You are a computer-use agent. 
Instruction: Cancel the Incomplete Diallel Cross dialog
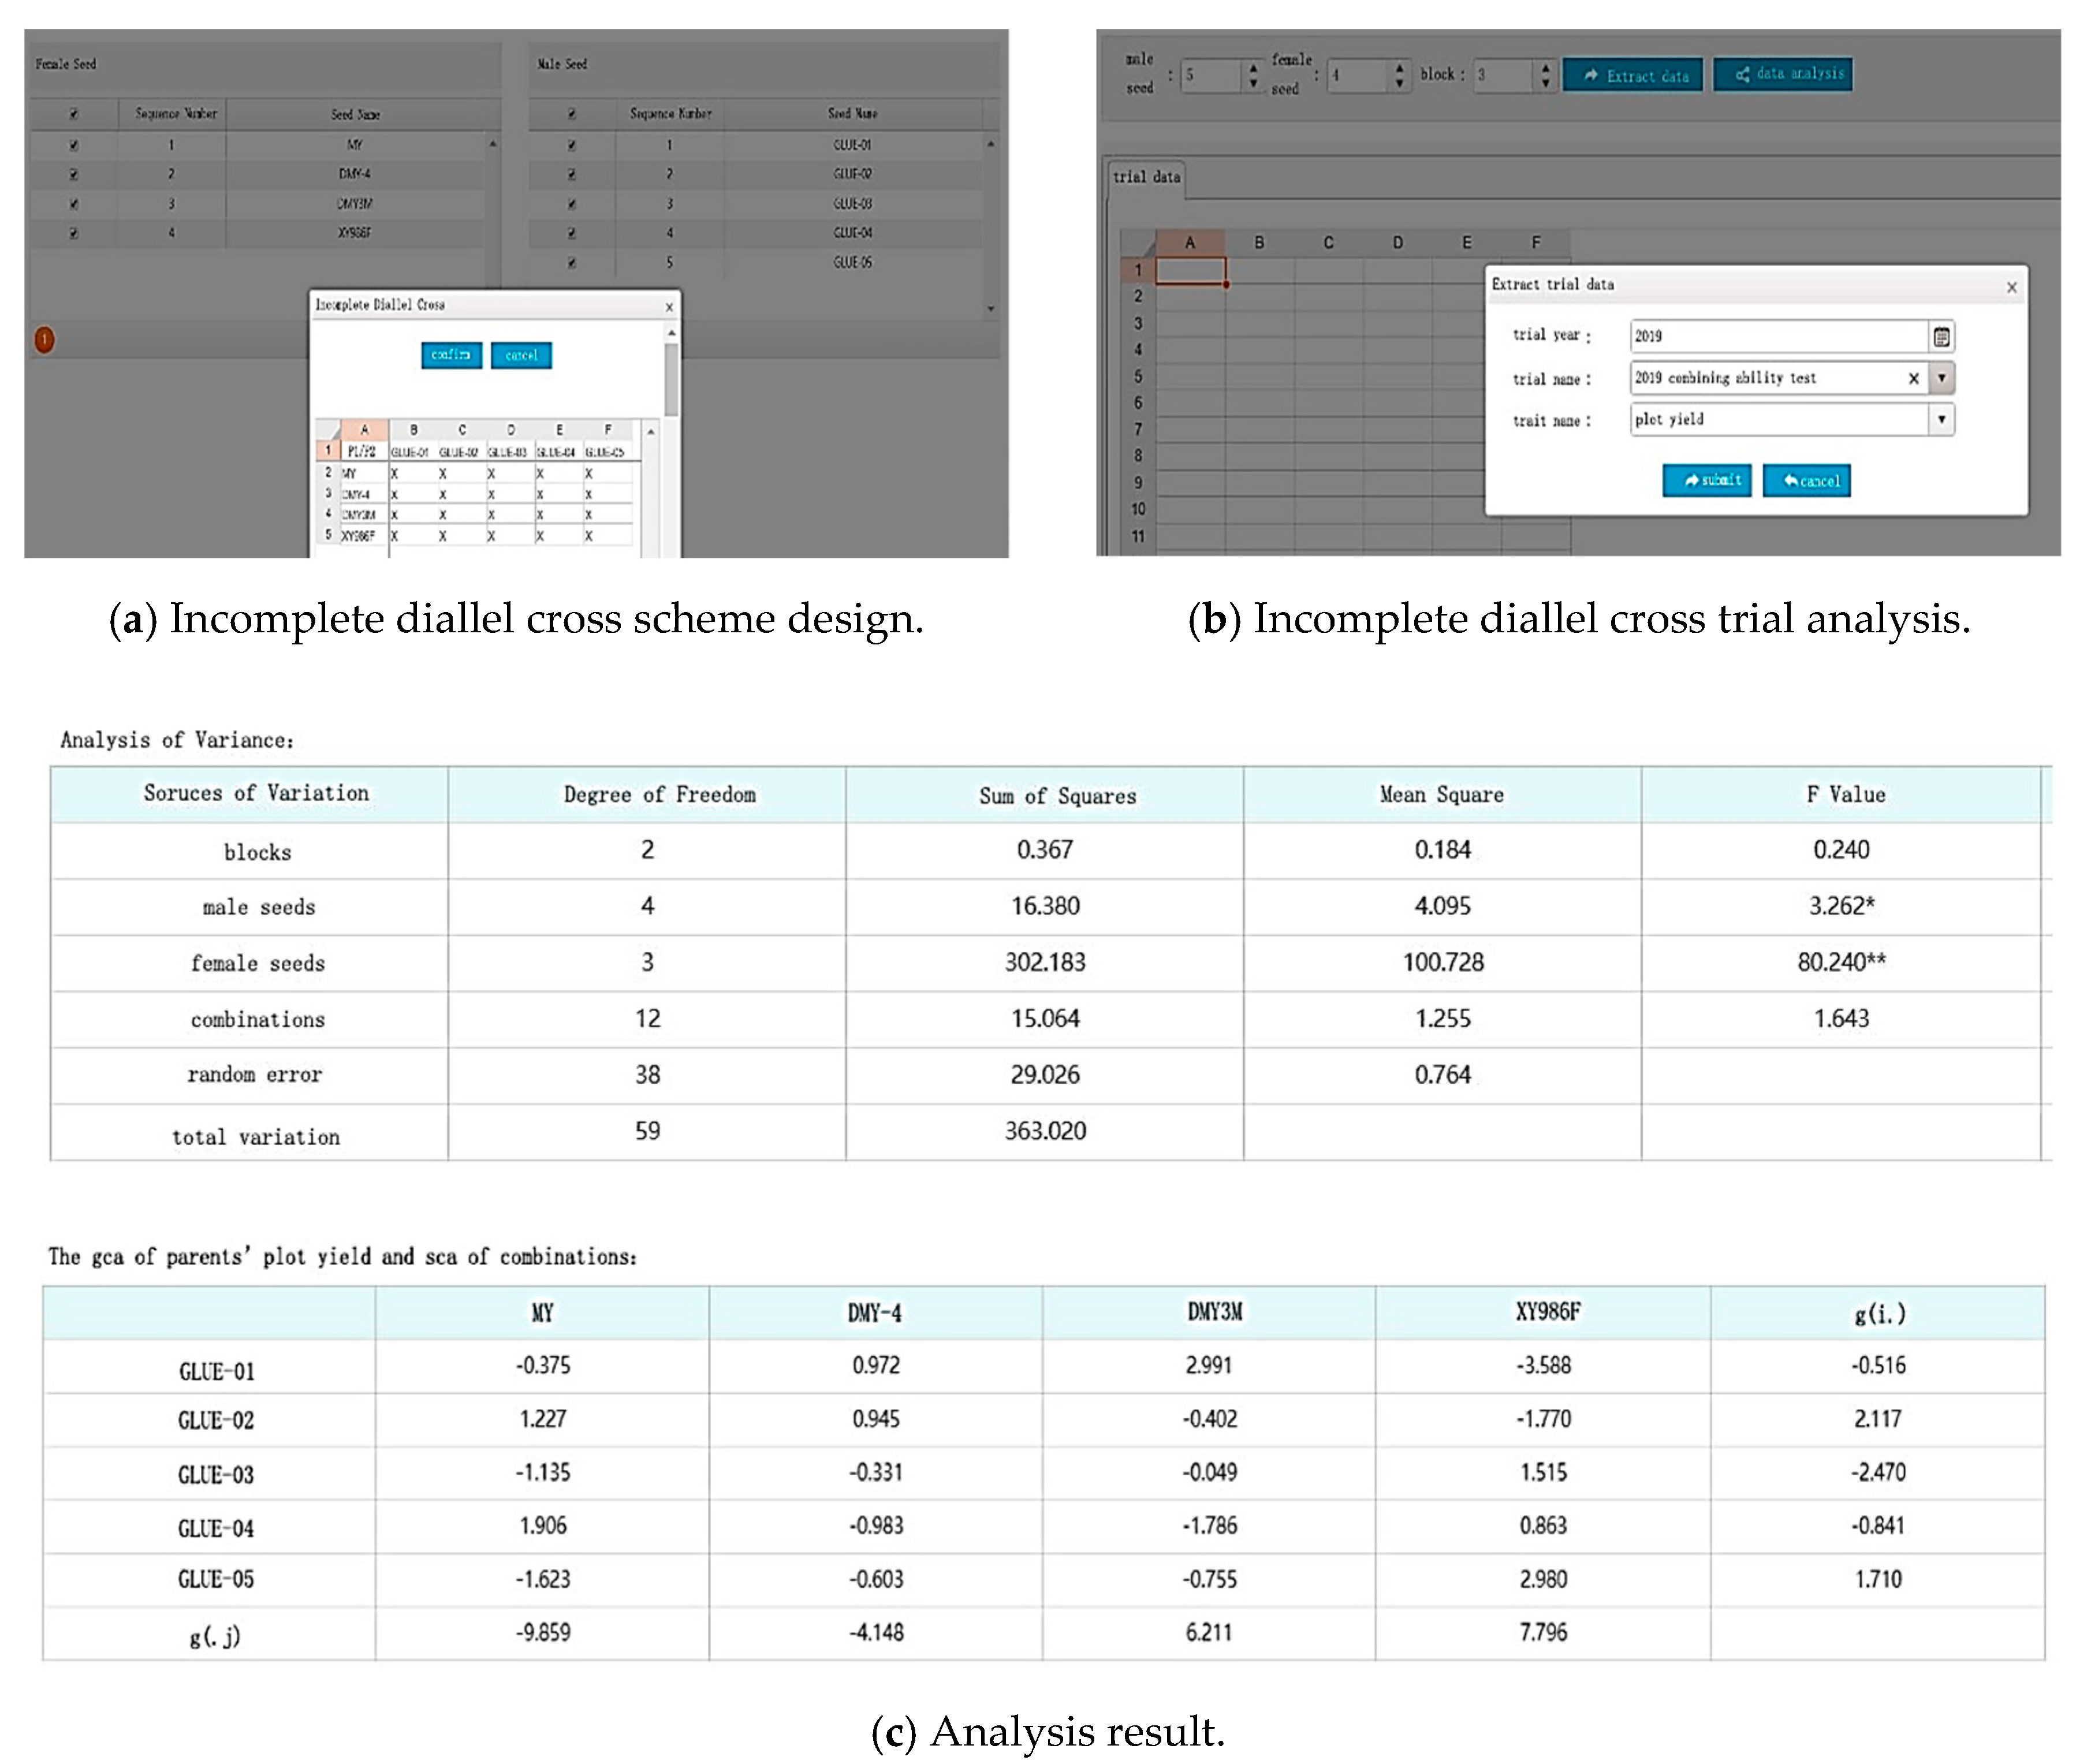tap(521, 355)
